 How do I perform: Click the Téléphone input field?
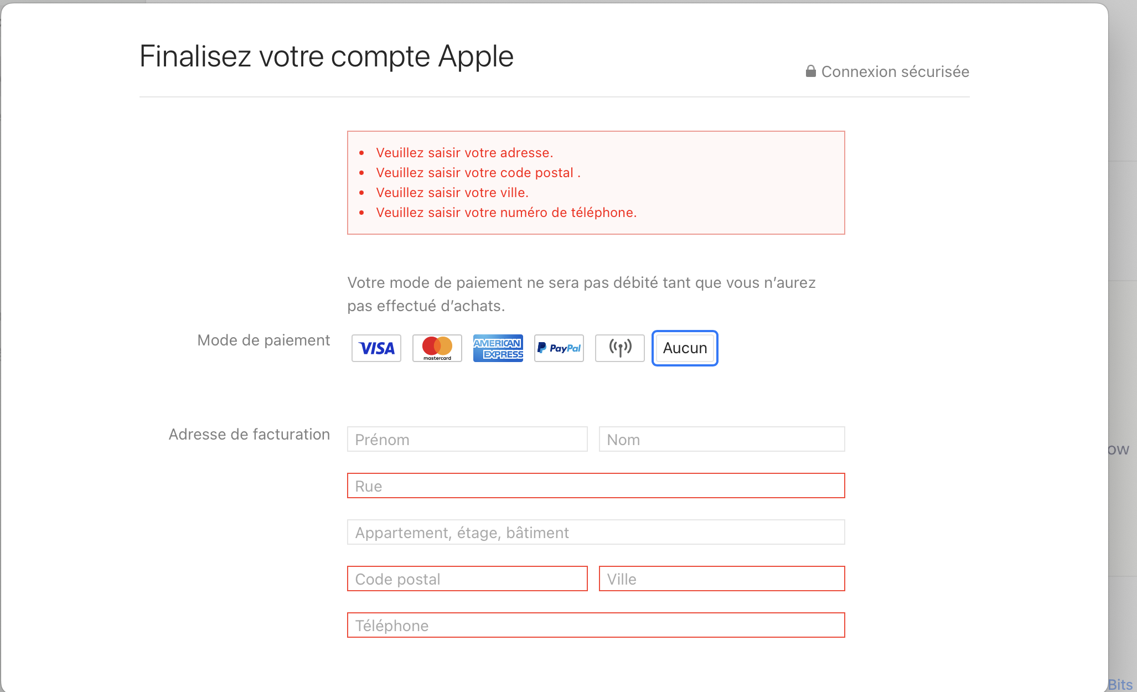click(596, 626)
